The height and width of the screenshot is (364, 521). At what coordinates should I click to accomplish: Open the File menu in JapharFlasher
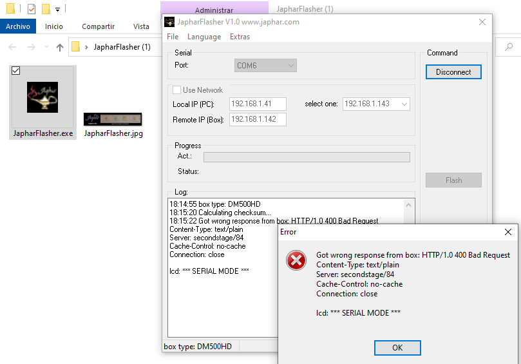tap(173, 37)
